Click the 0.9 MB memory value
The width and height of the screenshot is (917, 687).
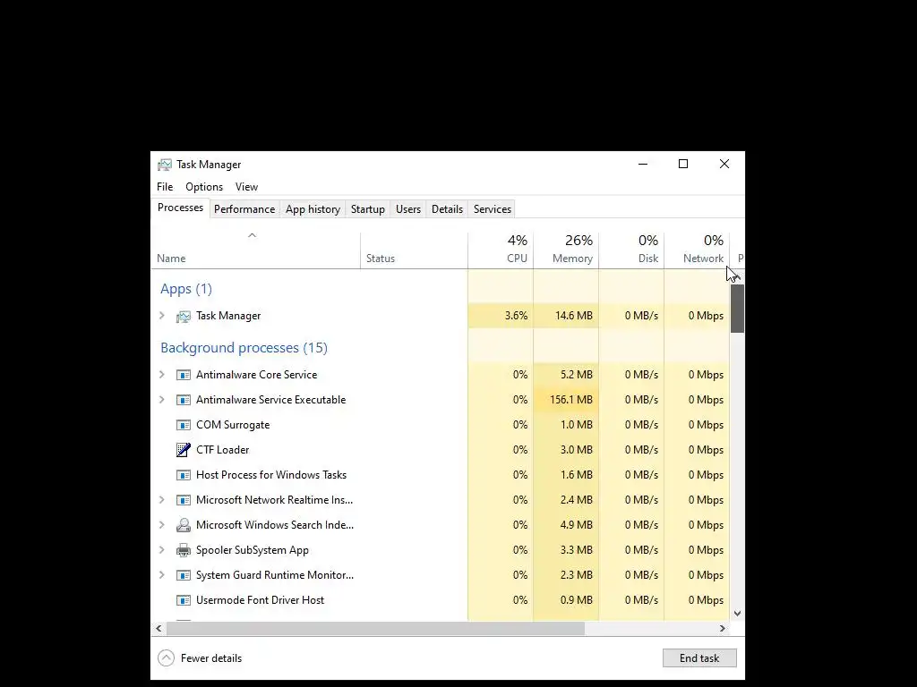click(x=577, y=600)
